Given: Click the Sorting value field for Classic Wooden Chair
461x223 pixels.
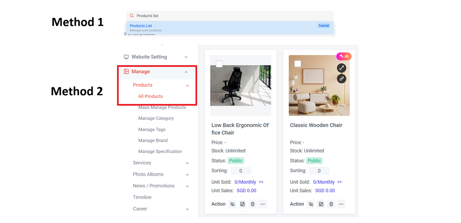Looking at the screenshot, I should coord(319,171).
